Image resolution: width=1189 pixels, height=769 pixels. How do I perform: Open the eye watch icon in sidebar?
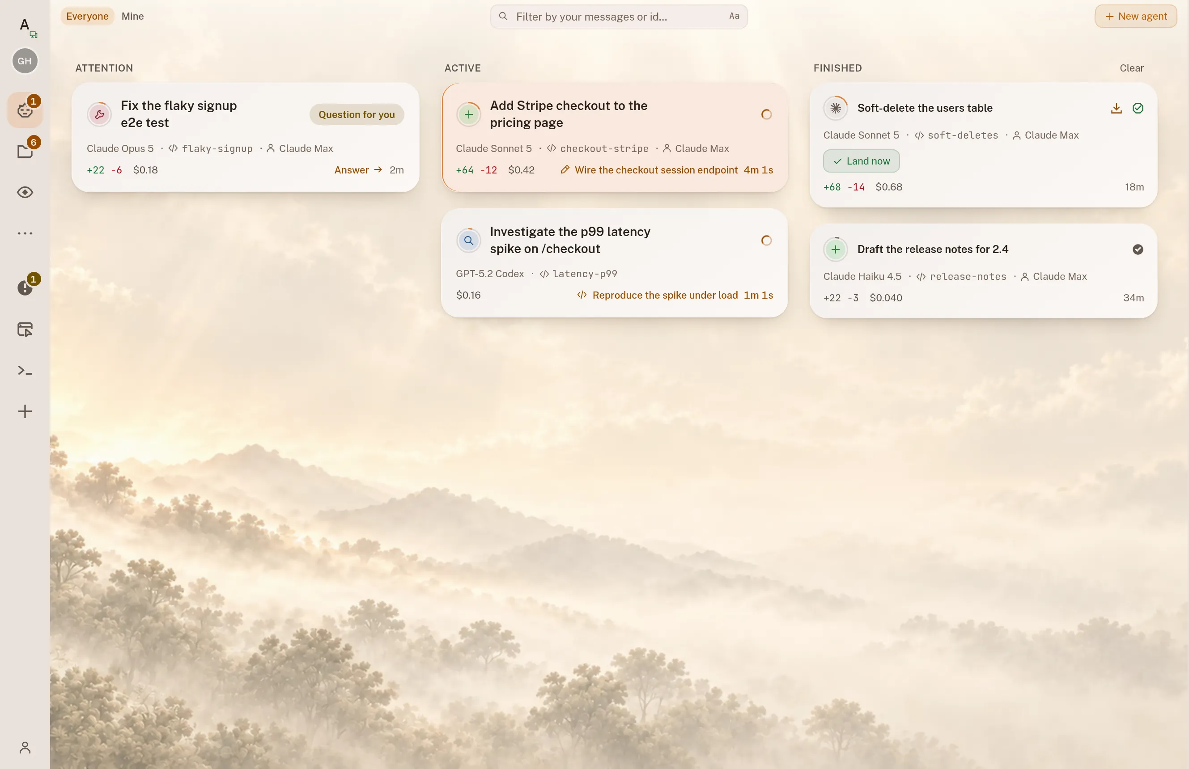click(25, 192)
